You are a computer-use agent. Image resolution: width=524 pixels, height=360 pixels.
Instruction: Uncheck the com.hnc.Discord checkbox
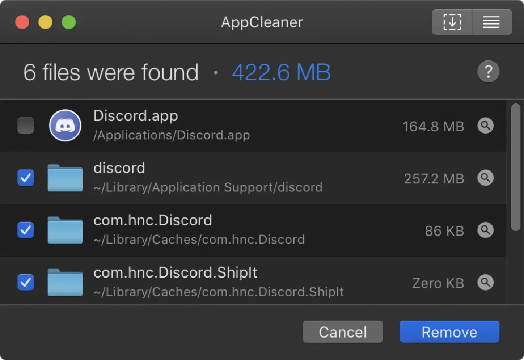click(26, 230)
